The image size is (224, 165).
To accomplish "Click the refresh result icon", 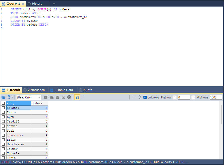I will click(139, 97).
